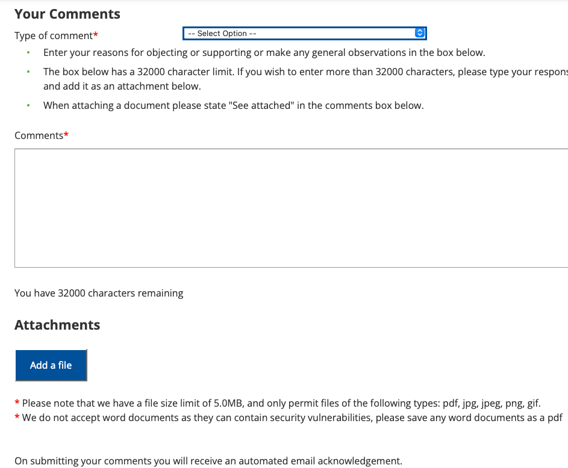Image resolution: width=568 pixels, height=468 pixels.
Task: Click the Comments field label
Action: [x=39, y=135]
